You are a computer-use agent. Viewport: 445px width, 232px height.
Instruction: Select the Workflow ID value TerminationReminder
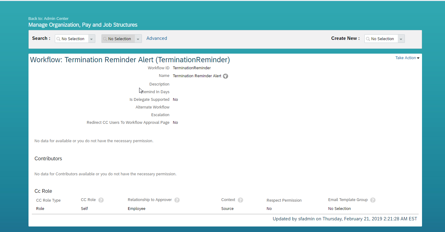pos(192,68)
